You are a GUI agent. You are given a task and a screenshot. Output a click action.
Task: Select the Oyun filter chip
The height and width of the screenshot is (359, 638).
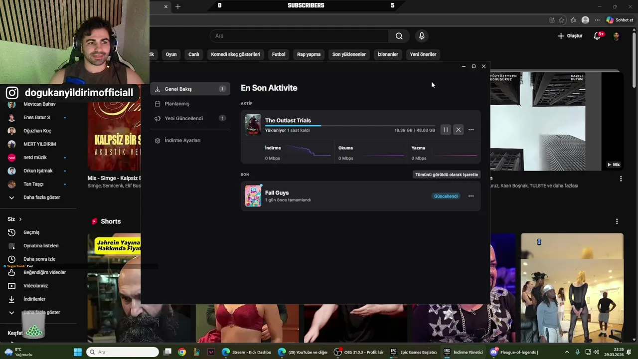click(x=171, y=54)
